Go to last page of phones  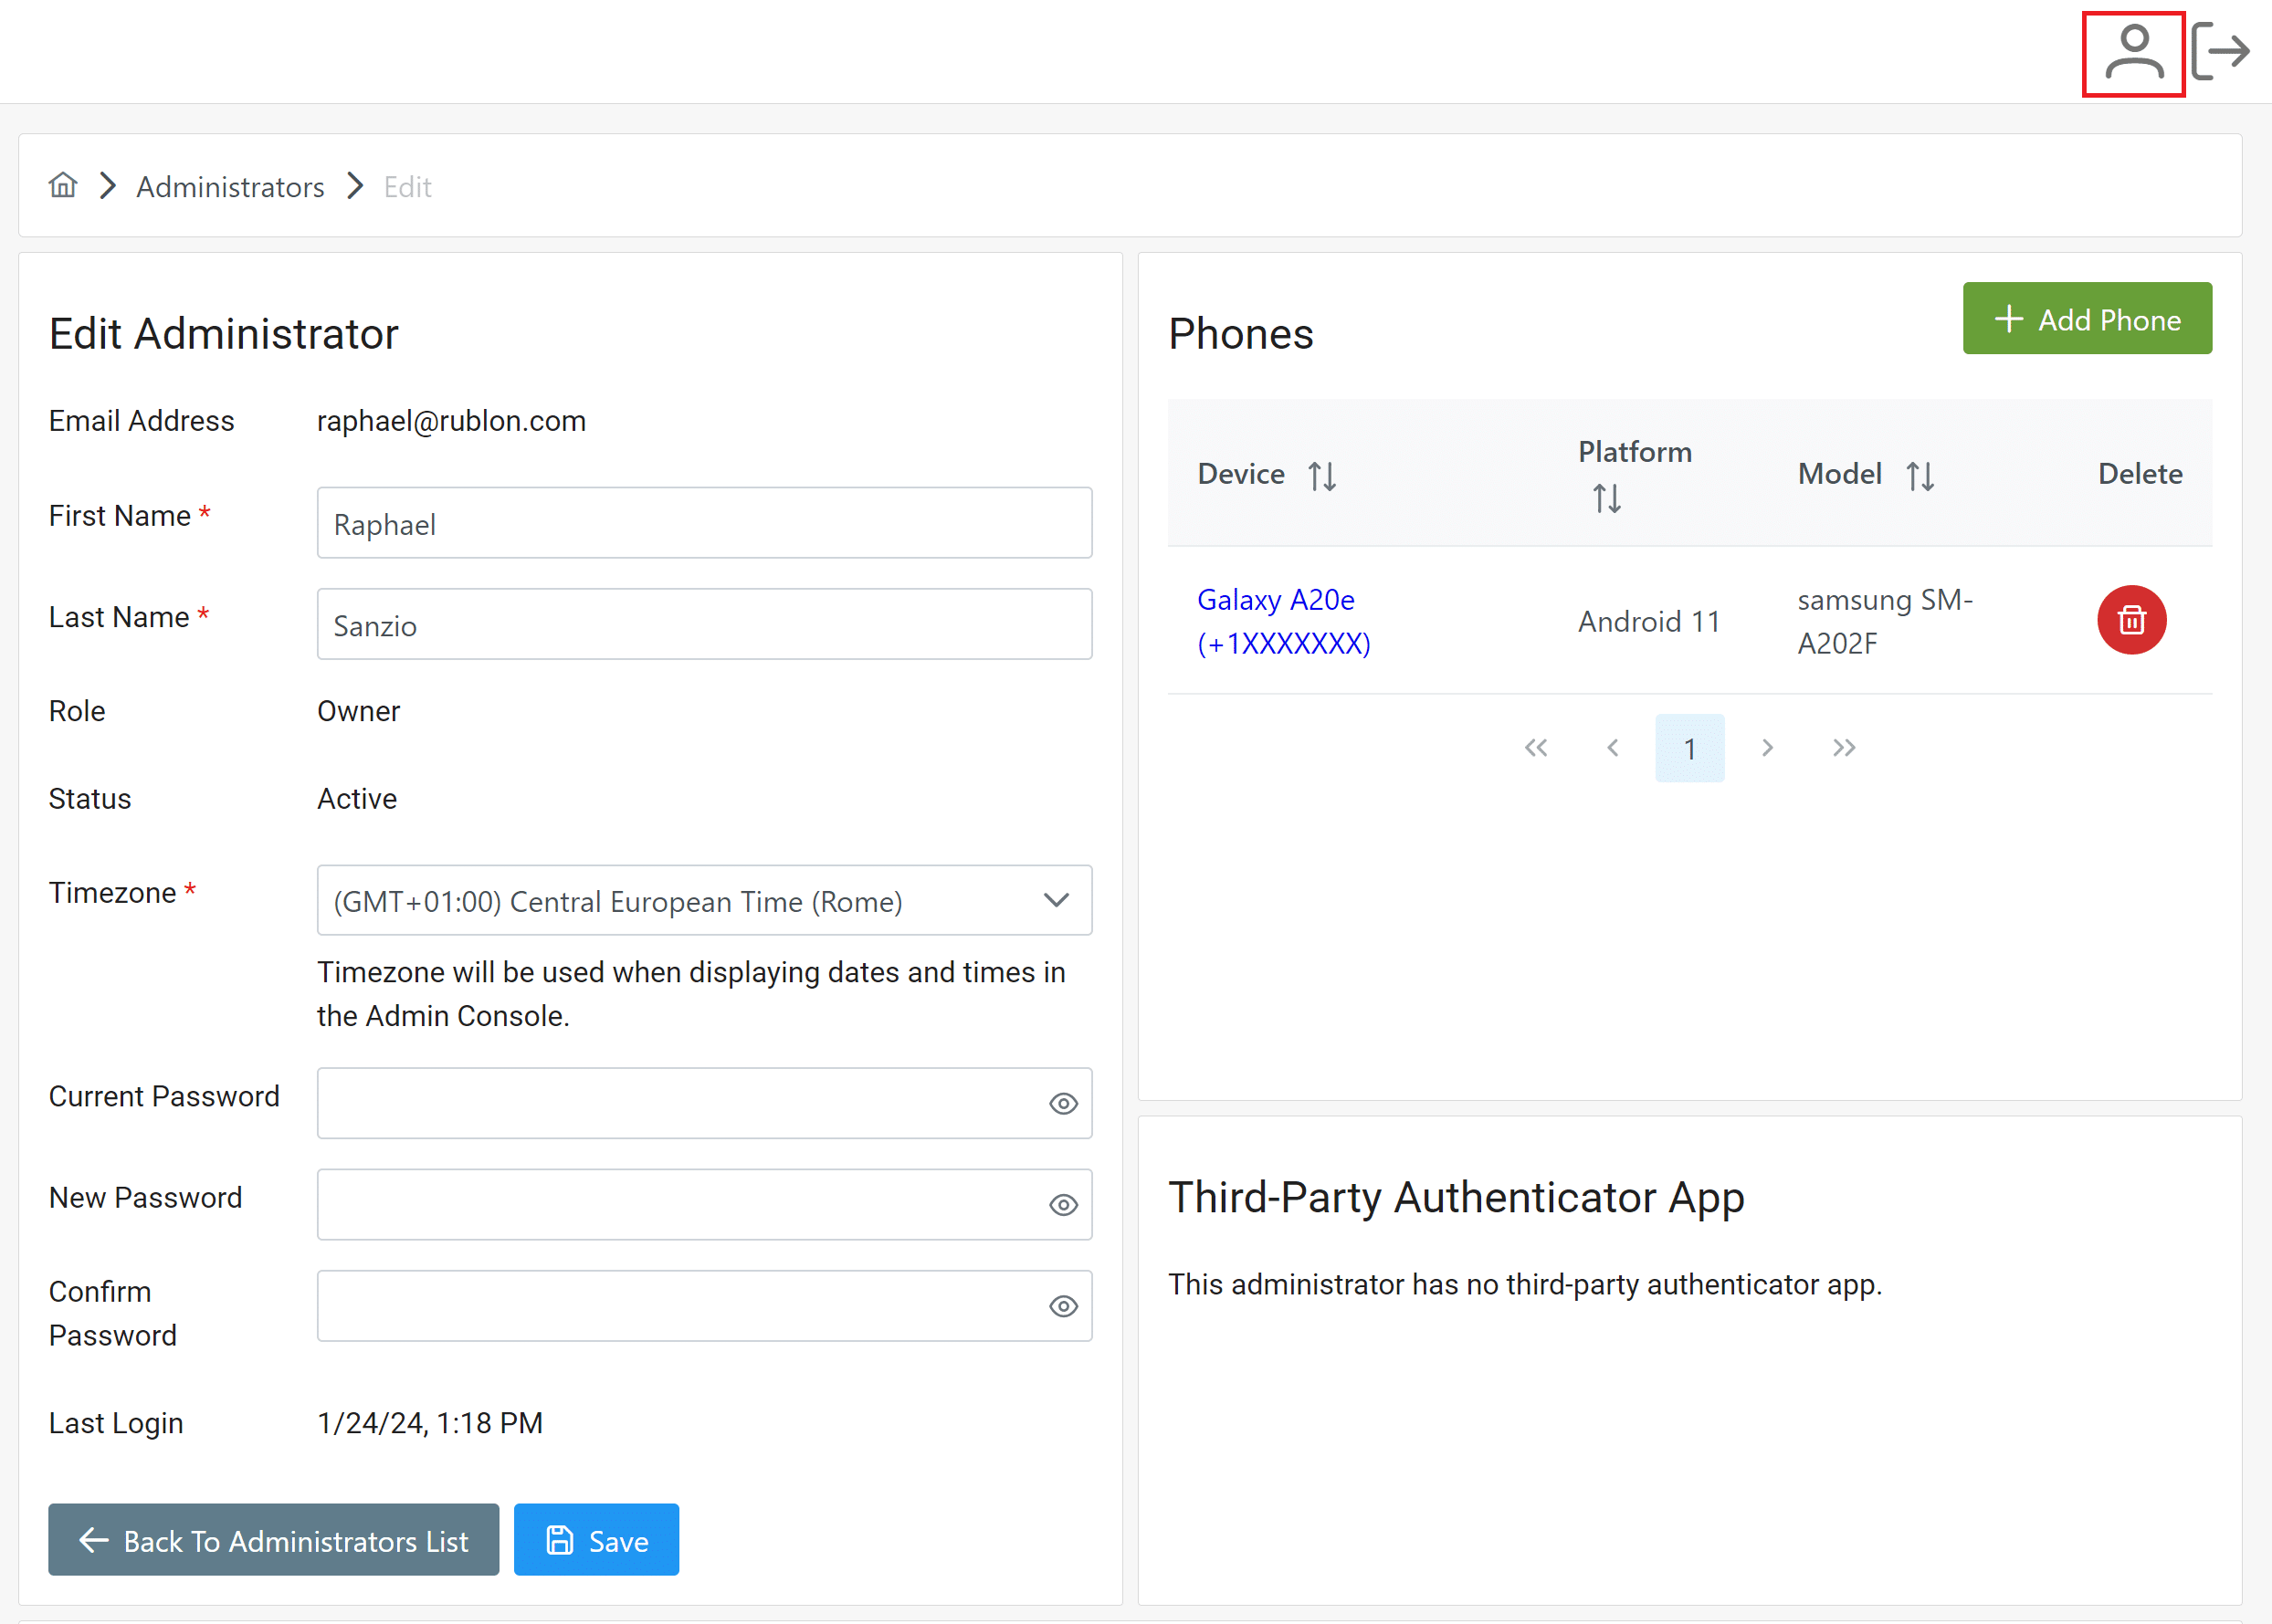pyautogui.click(x=1844, y=748)
